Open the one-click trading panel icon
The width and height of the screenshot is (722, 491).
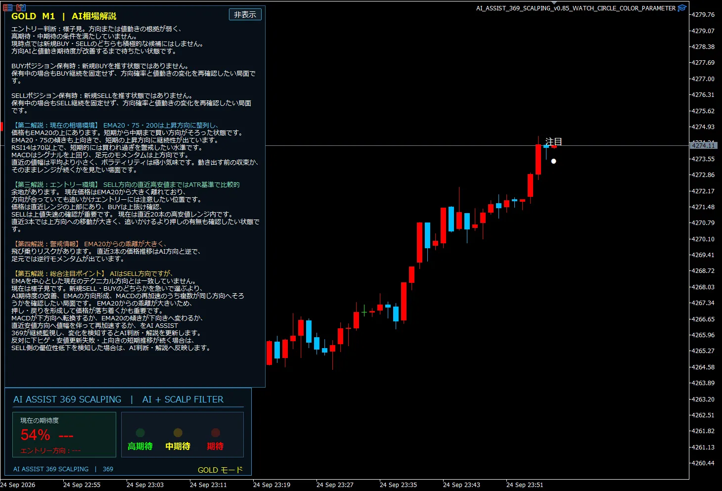coord(21,7)
